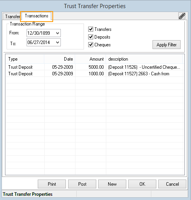Select the Trust Deposit row for 1000.00
The width and height of the screenshot is (191, 200).
[95, 74]
